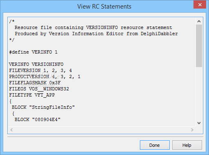Click the vertical scrollbar thumb
209x155 pixels.
199,46
